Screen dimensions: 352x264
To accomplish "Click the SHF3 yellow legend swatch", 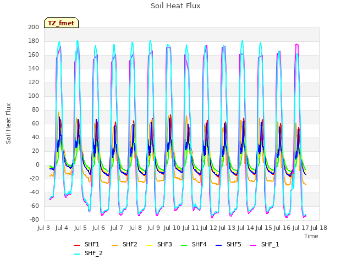I will (149, 245).
